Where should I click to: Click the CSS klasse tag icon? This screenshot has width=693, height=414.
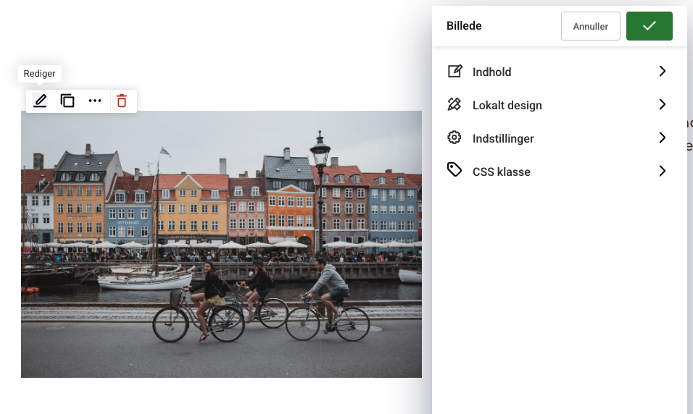tap(455, 171)
